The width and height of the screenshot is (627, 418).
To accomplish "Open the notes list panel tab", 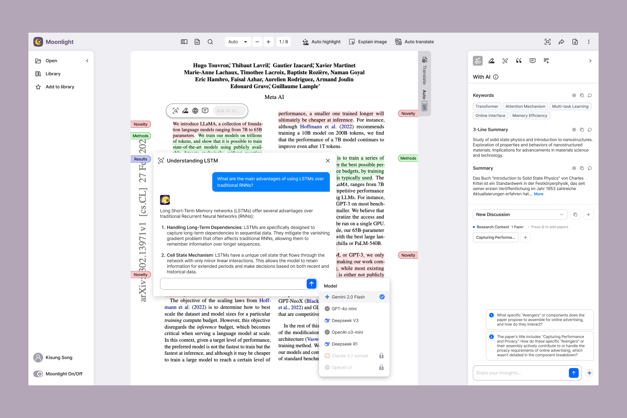I will tap(546, 61).
